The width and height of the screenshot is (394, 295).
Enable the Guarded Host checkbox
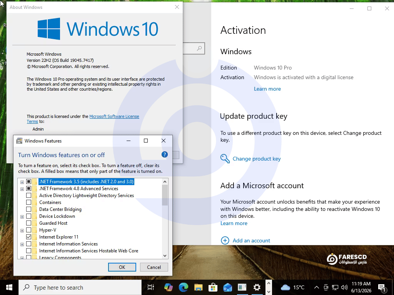[x=28, y=223]
